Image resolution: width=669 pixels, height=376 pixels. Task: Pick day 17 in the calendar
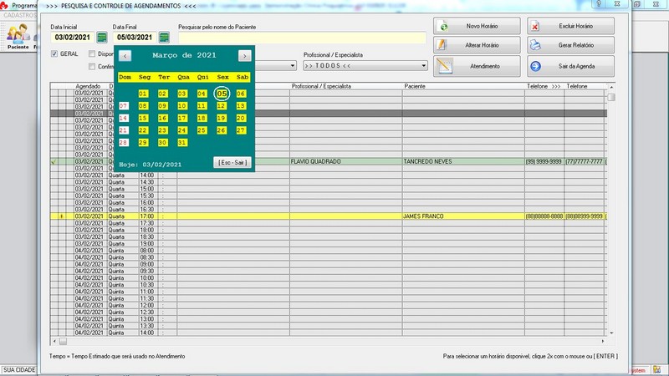(x=182, y=118)
